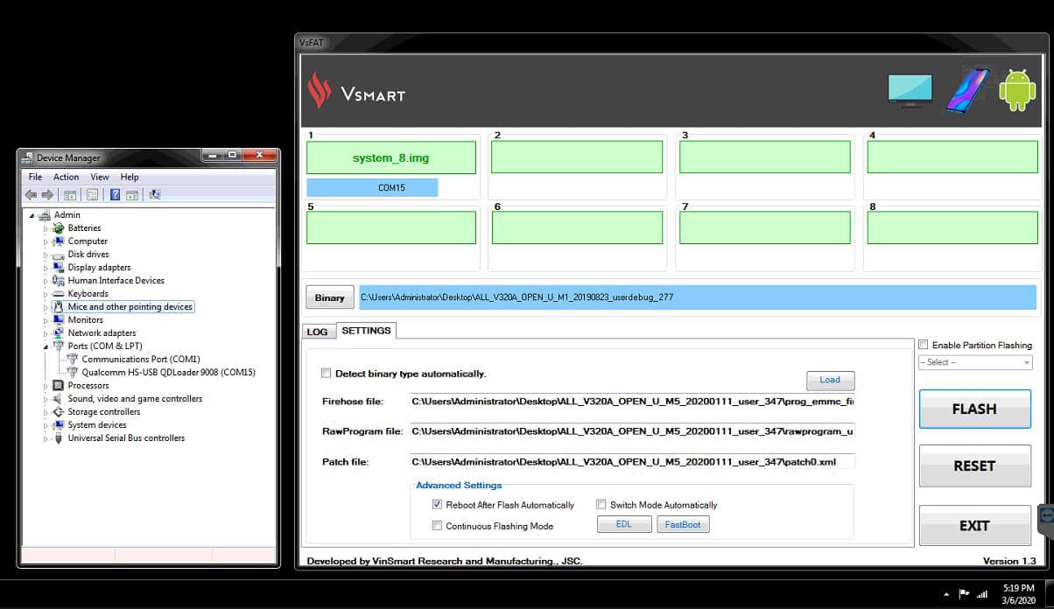Expand the Storage controllers node arrow
1054x609 pixels.
[x=46, y=412]
